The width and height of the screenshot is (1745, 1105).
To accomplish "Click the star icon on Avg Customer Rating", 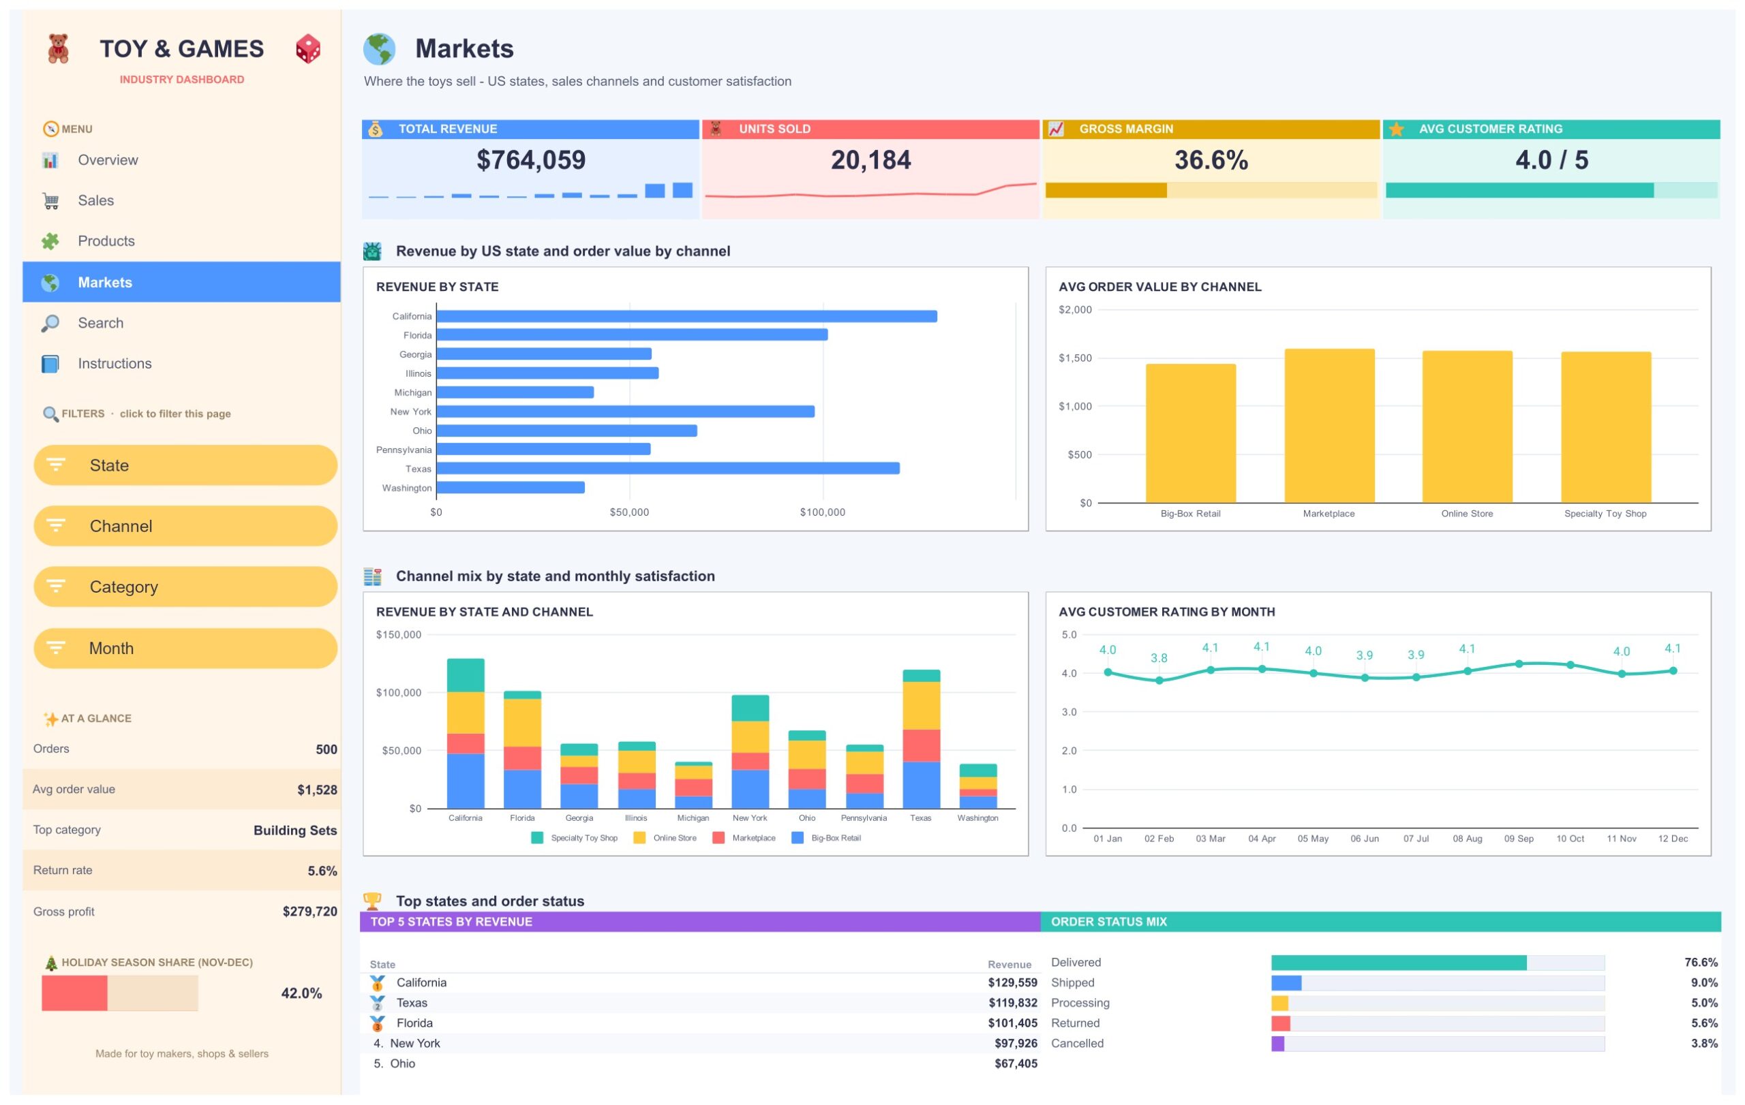I will coord(1397,129).
